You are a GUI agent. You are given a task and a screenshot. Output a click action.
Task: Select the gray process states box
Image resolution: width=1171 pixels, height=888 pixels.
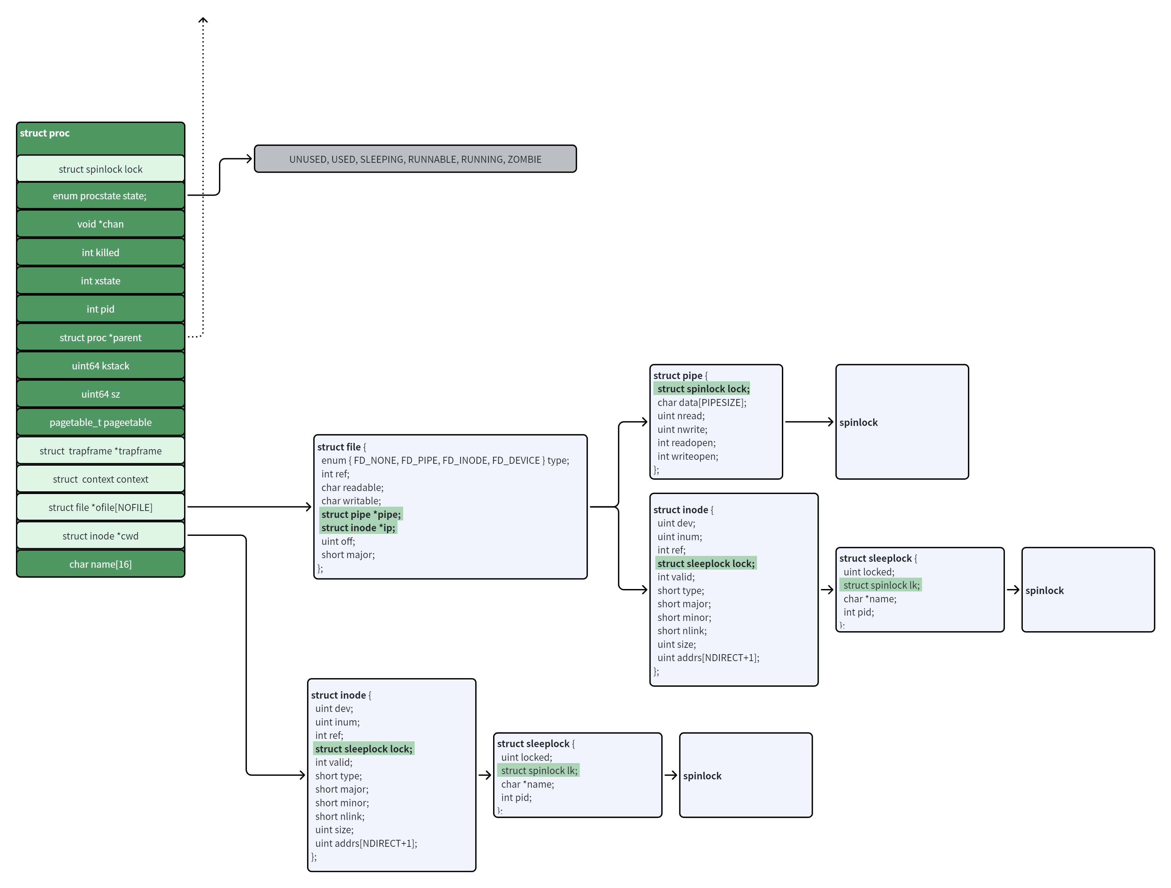[x=415, y=159]
